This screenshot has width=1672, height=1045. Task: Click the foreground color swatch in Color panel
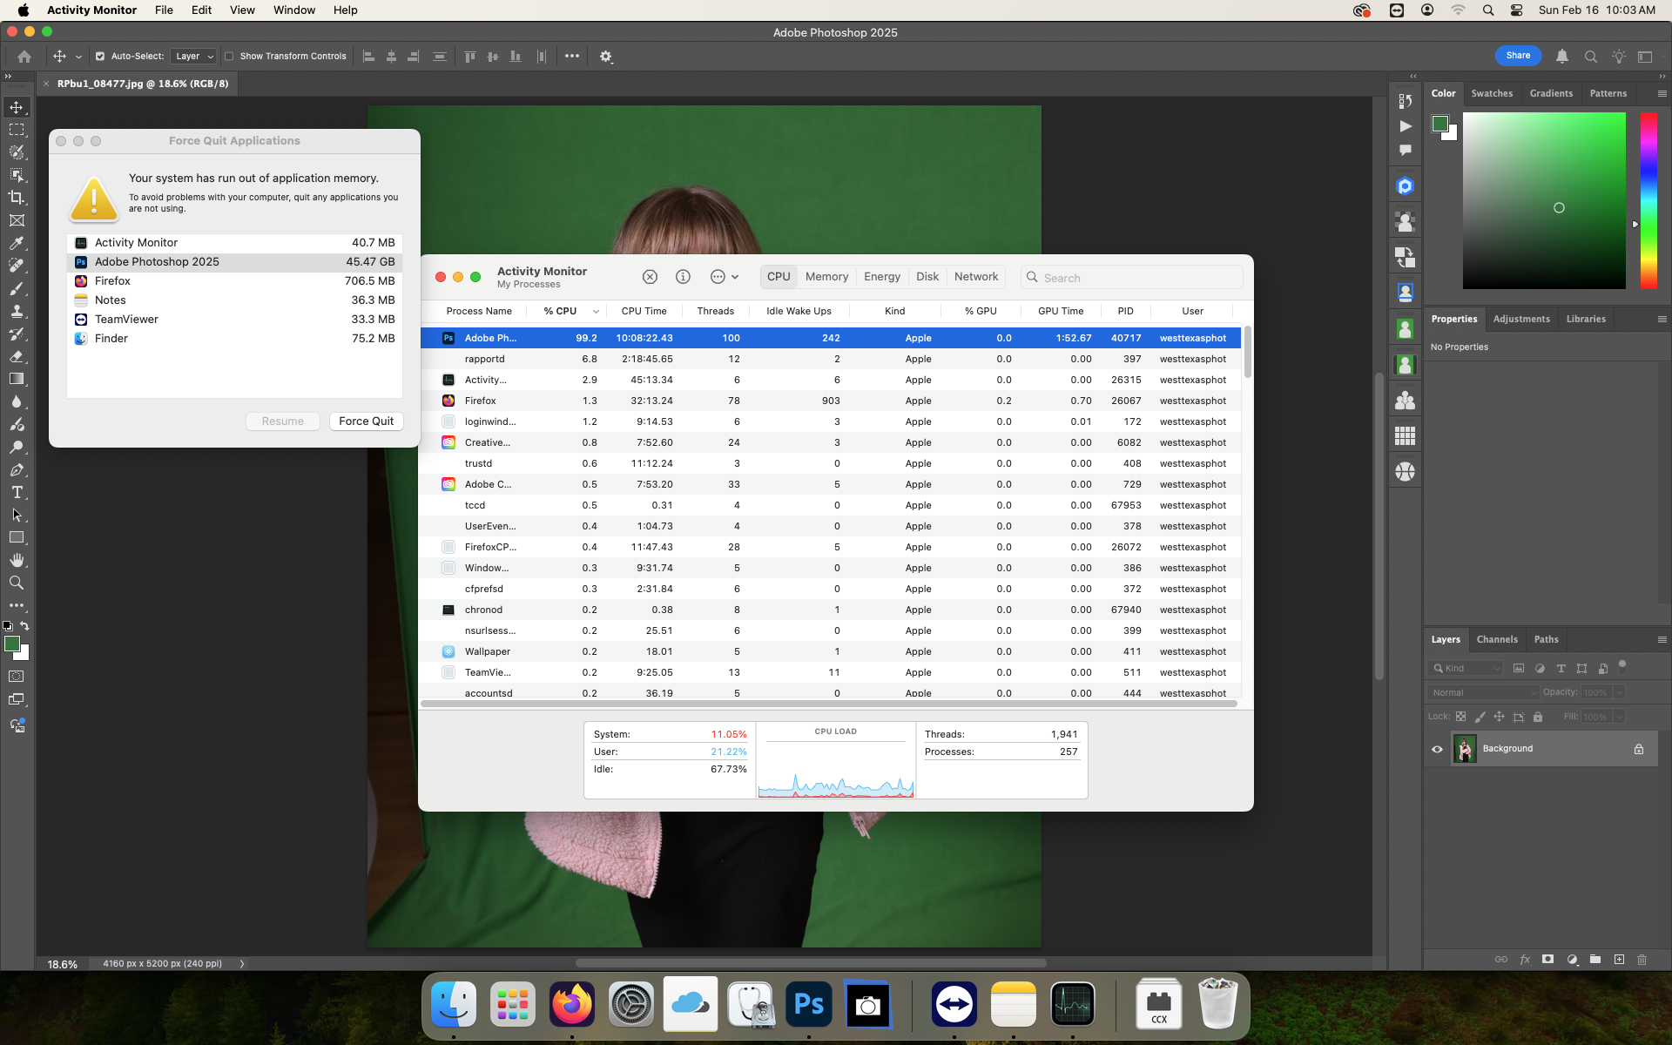[x=1440, y=124]
